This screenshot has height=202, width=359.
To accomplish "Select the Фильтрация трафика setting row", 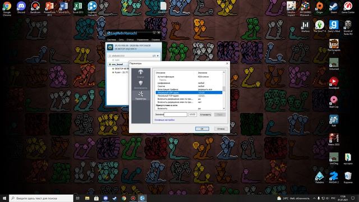I will click(x=188, y=89).
